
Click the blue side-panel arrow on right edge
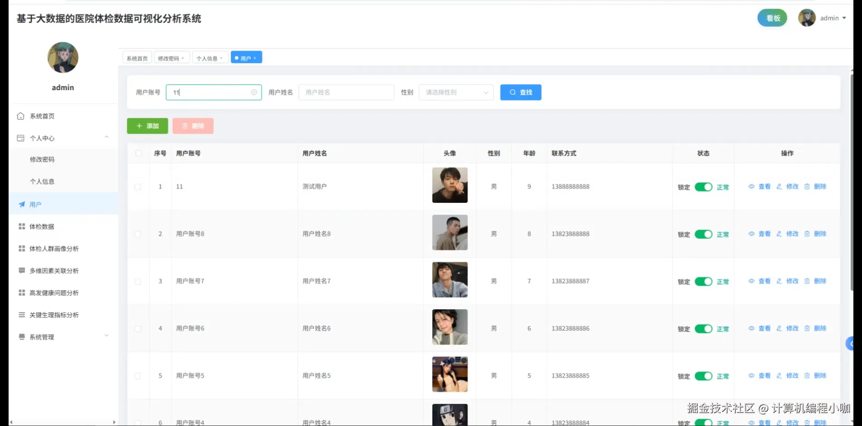[850, 344]
